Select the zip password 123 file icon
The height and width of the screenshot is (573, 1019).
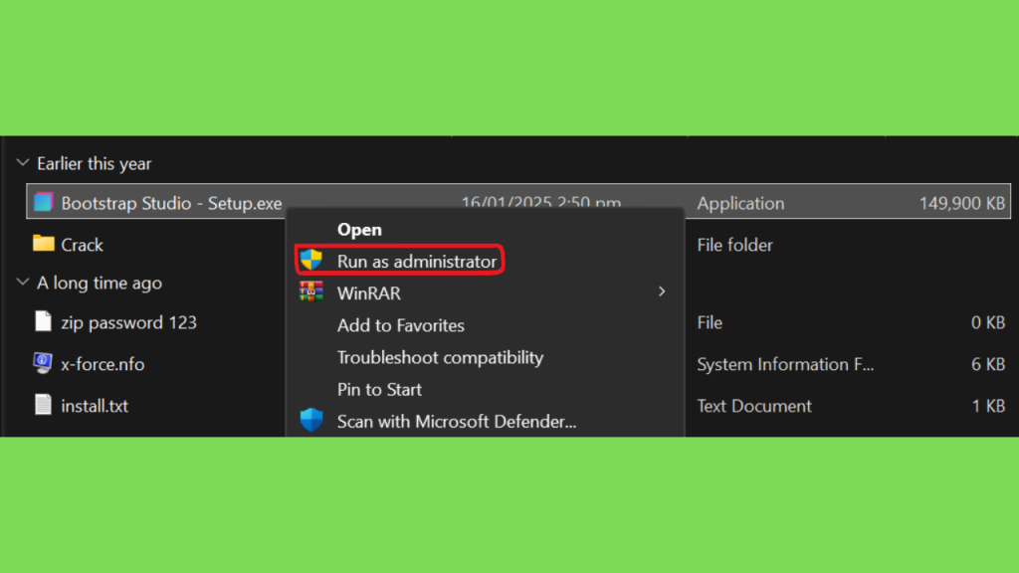(43, 321)
